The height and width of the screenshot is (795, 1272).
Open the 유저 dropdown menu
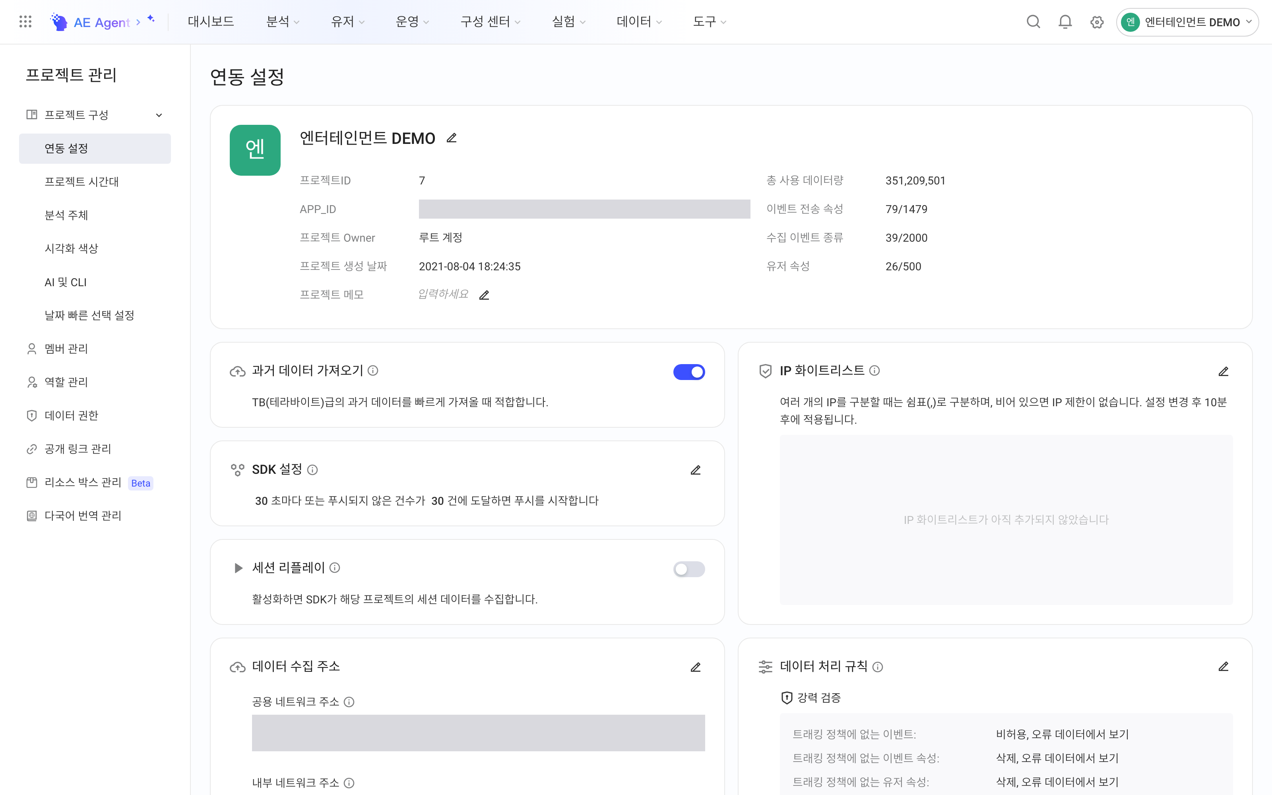[x=347, y=21]
